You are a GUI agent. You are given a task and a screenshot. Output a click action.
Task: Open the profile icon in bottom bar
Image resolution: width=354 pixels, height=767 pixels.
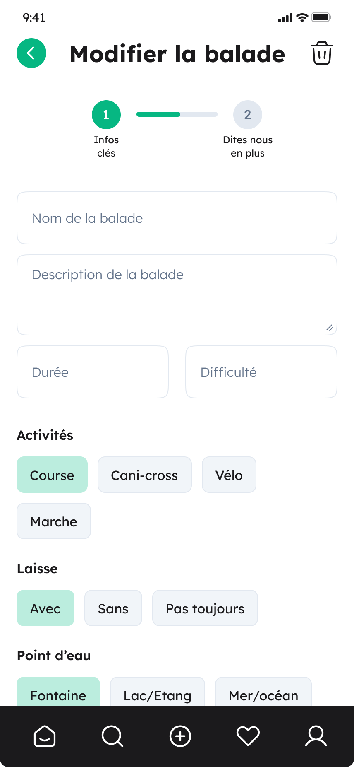[316, 736]
